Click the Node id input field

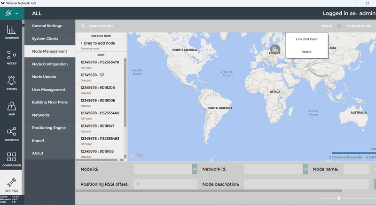(163, 169)
